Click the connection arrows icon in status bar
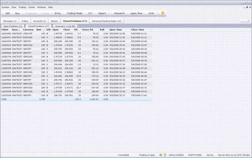252x158 pixels. pos(160,155)
